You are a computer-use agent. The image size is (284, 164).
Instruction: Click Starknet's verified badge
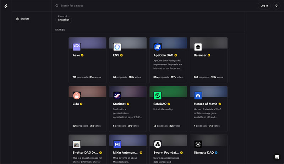128,104
